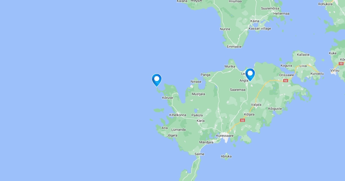The height and width of the screenshot is (181, 345).
Task: Click the Abruka island label
Action: (x=226, y=157)
